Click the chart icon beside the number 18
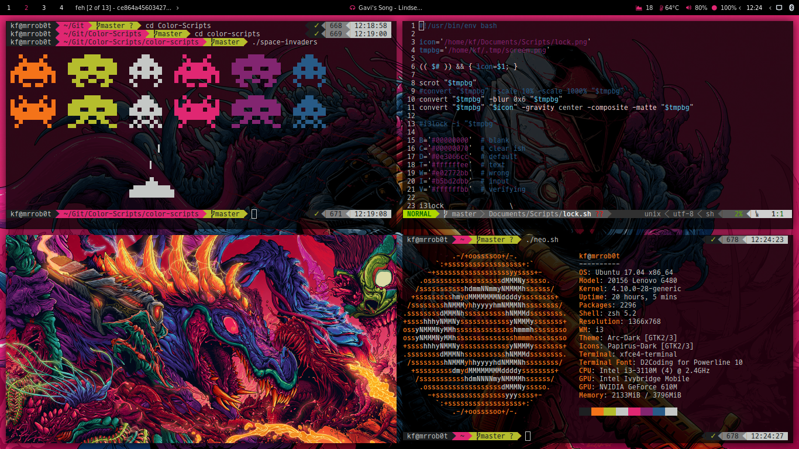799x449 pixels. (x=639, y=8)
